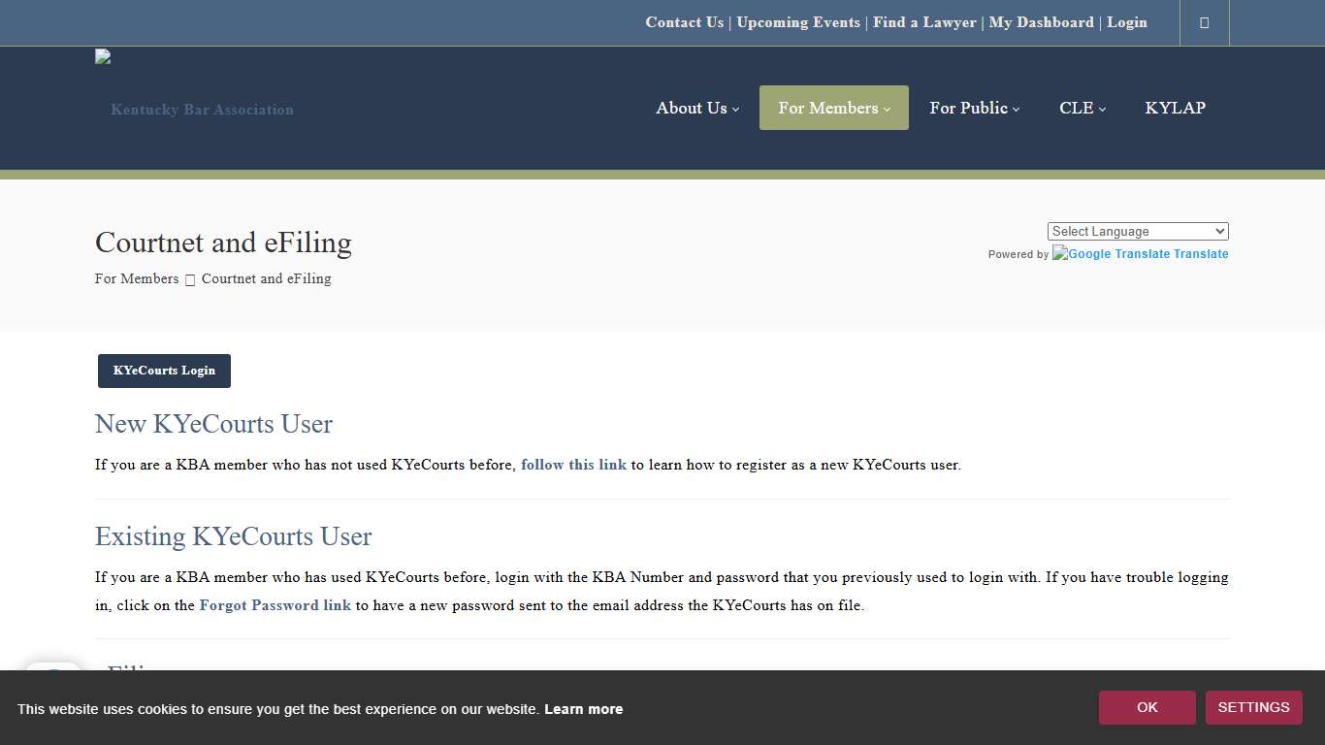The image size is (1325, 745).
Task: Open the Select Language dropdown
Action: click(1137, 231)
